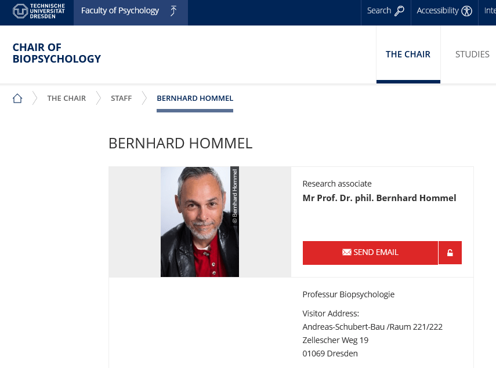Select THE CHAIR navigation tab
This screenshot has width=496, height=368.
tap(408, 54)
